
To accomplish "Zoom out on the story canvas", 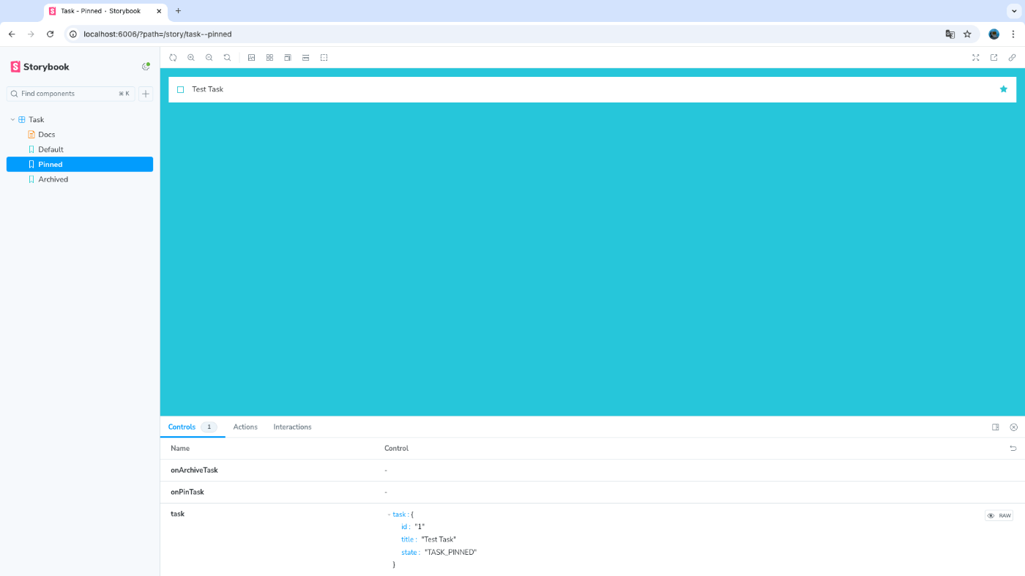I will point(209,57).
